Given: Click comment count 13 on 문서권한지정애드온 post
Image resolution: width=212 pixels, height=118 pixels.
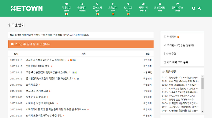Looking at the screenshot, I should 75,79.
